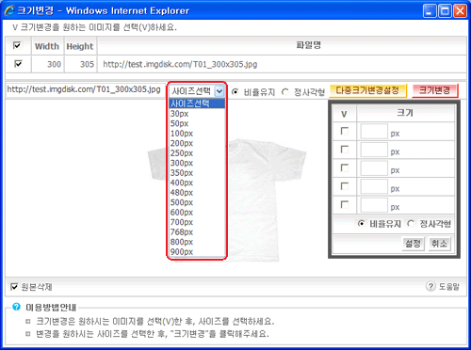The width and height of the screenshot is (471, 350).
Task: Click the 설정 button in 크기 panel
Action: pos(413,244)
